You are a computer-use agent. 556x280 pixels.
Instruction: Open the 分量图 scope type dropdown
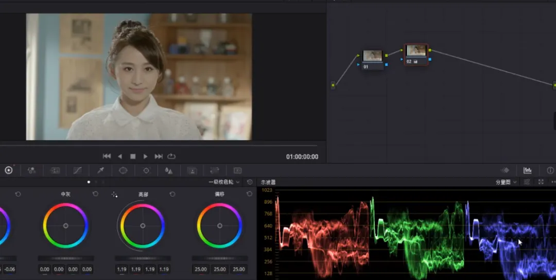click(506, 182)
